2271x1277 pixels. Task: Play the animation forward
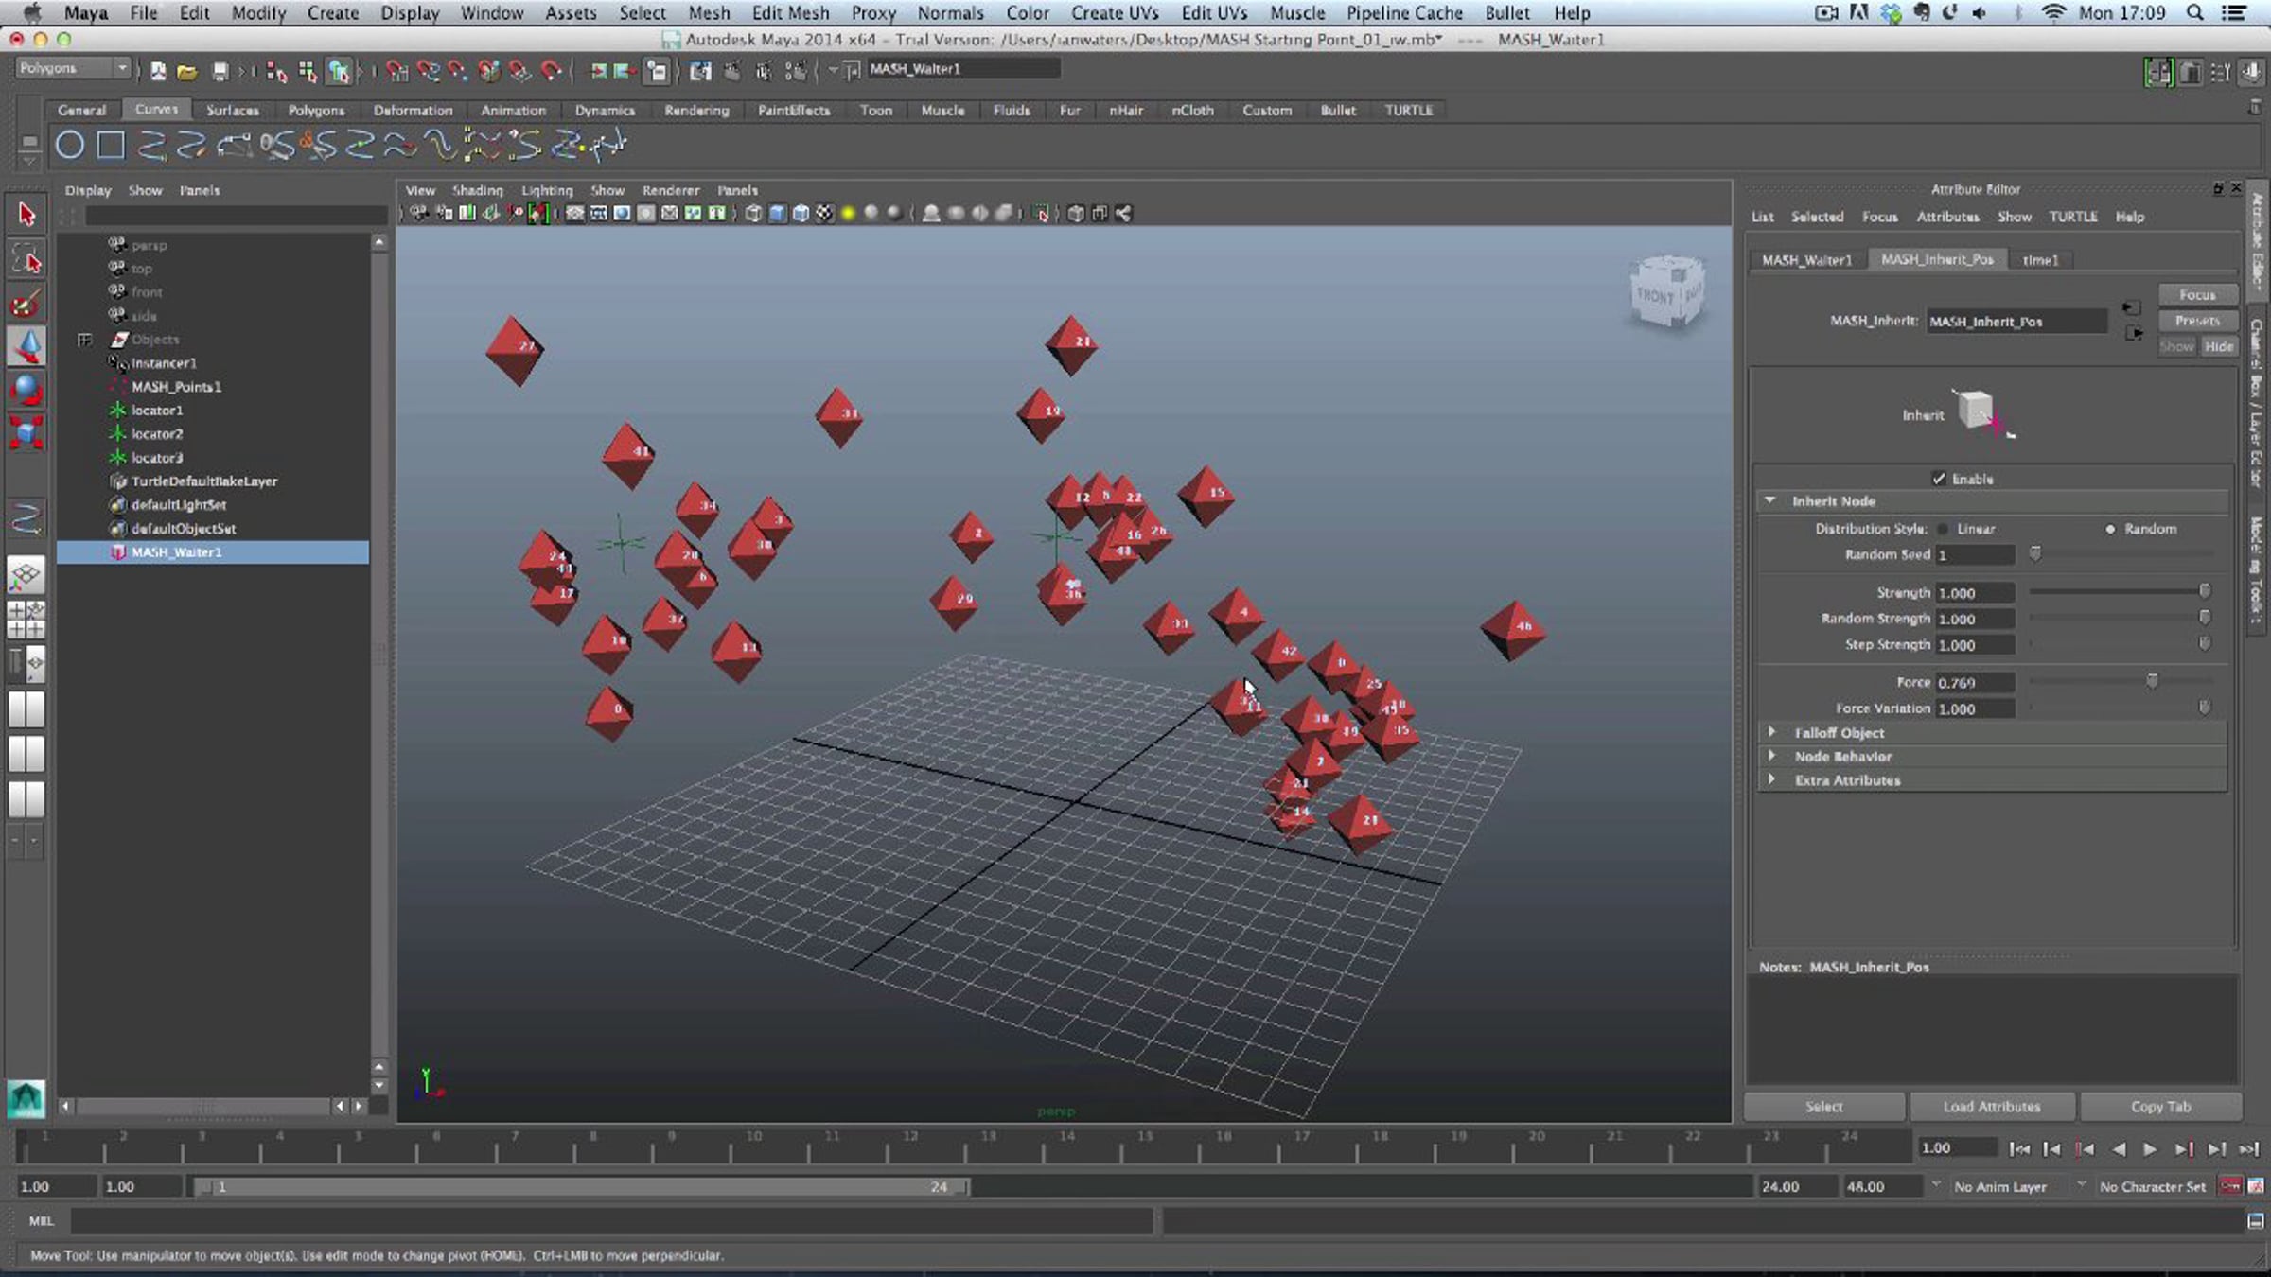2150,1148
